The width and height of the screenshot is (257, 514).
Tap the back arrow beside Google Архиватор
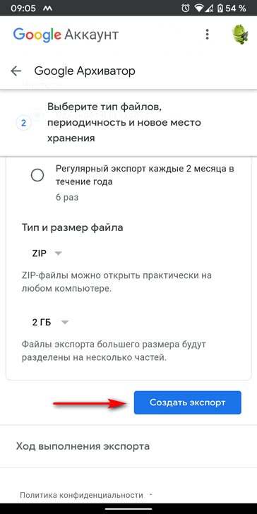pyautogui.click(x=16, y=71)
